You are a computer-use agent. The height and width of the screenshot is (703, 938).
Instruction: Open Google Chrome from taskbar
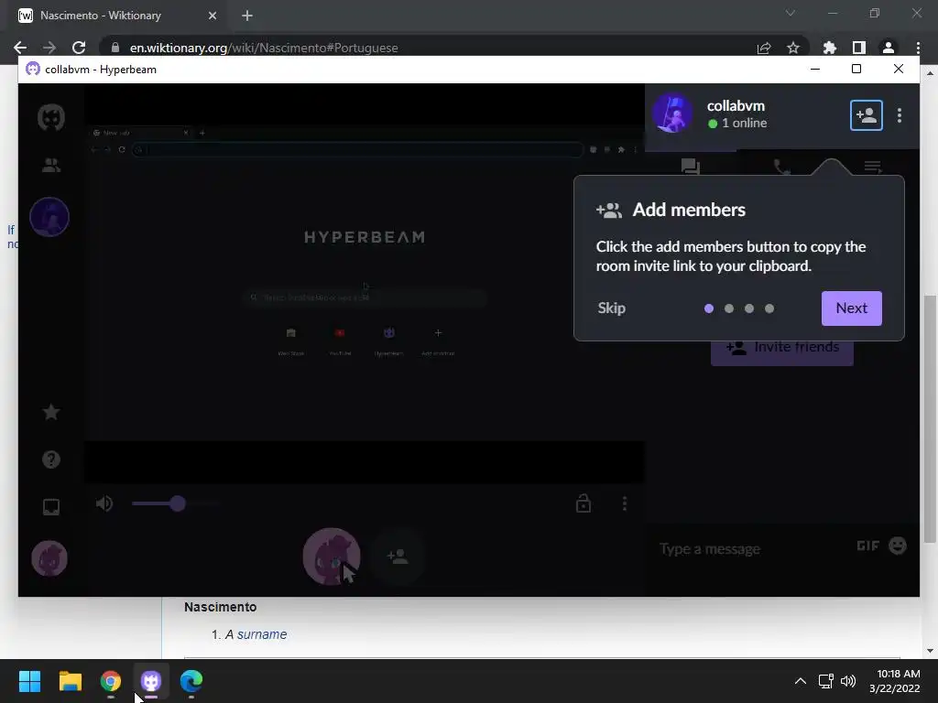tap(111, 681)
